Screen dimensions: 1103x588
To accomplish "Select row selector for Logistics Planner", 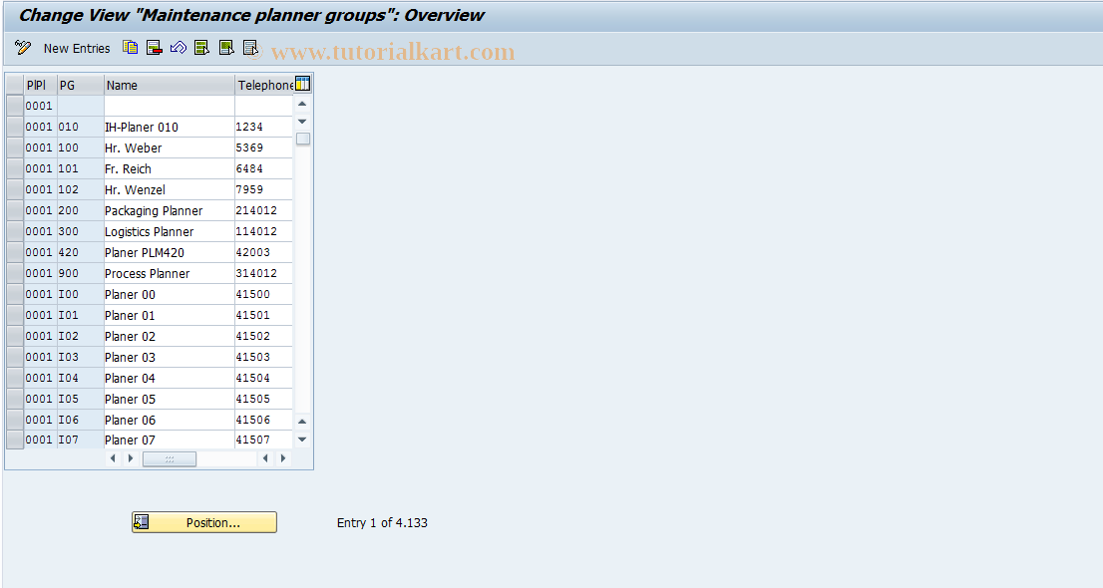I will pos(15,231).
